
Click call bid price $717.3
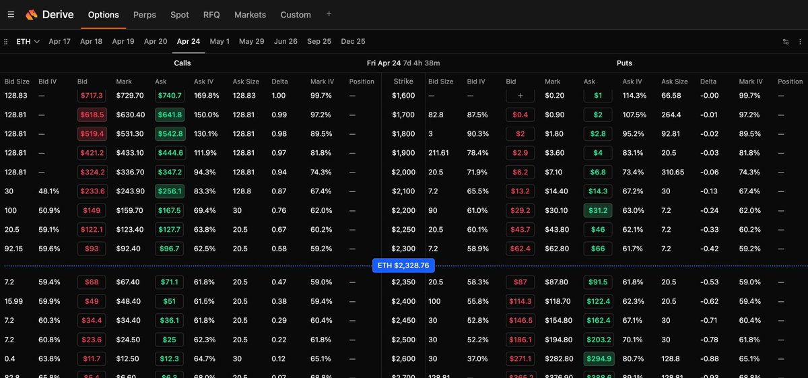92,96
